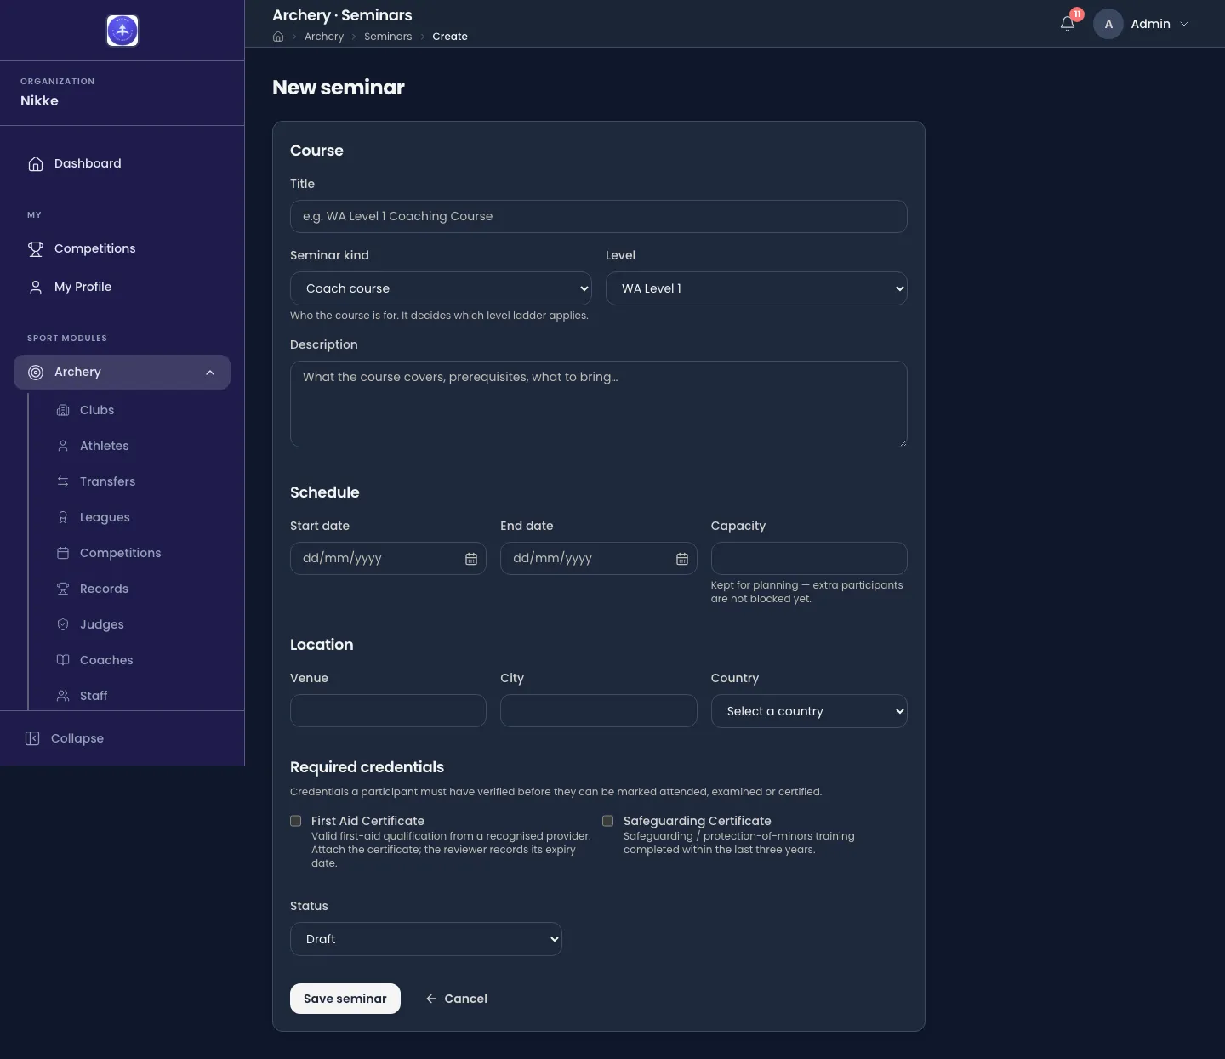Open the Transfers submenu item

click(x=136, y=481)
